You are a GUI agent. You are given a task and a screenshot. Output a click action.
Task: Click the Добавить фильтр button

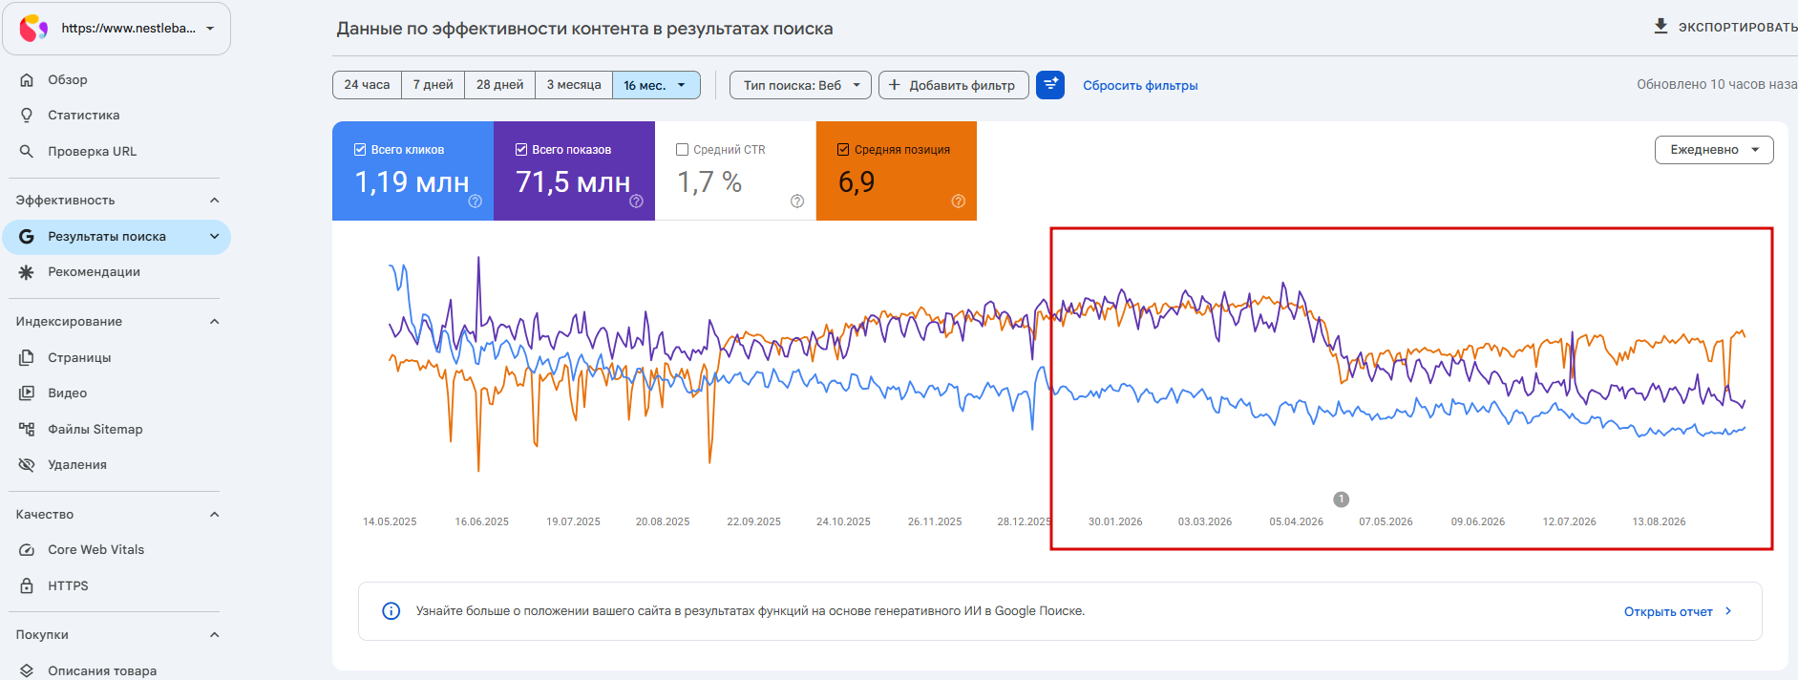click(x=953, y=85)
